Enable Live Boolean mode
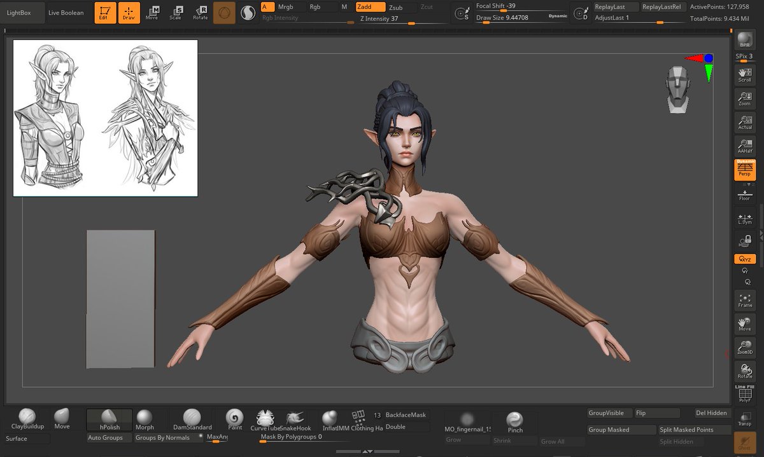Image resolution: width=764 pixels, height=457 pixels. pos(67,11)
